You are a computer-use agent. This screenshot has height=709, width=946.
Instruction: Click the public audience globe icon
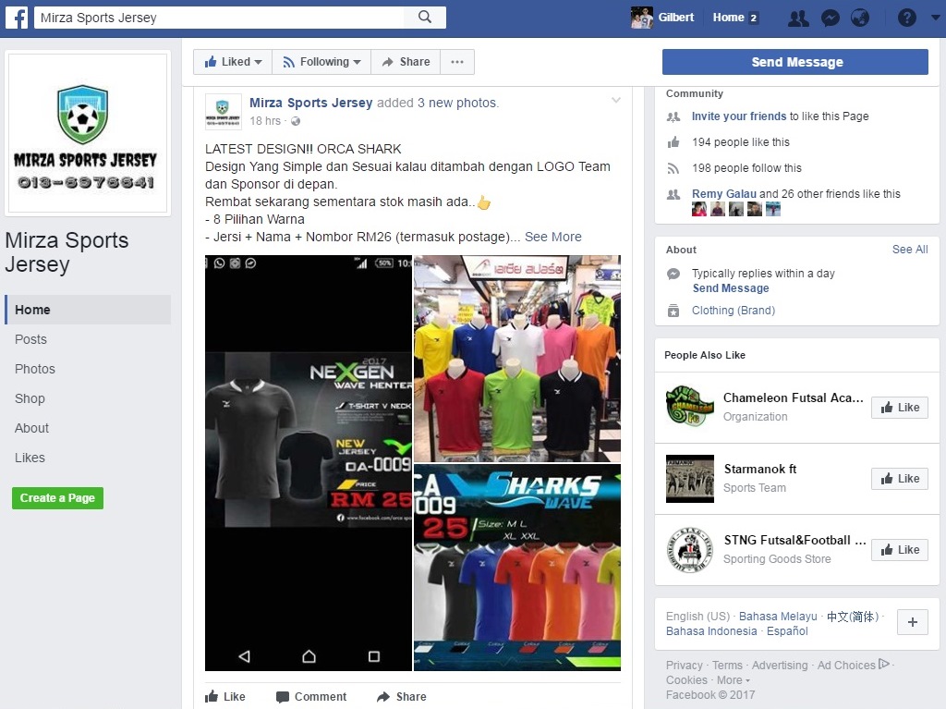(296, 121)
